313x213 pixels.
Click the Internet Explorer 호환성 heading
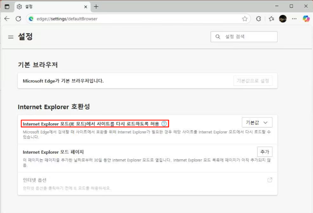click(54, 106)
